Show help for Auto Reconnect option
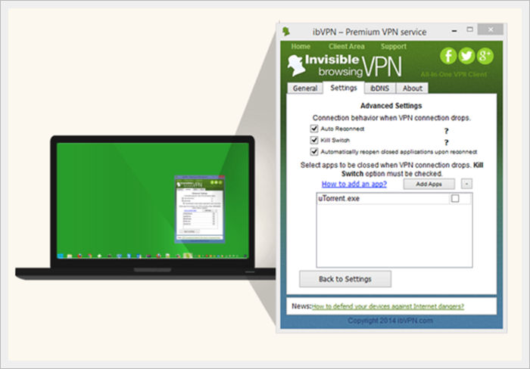The height and width of the screenshot is (369, 530). [446, 131]
